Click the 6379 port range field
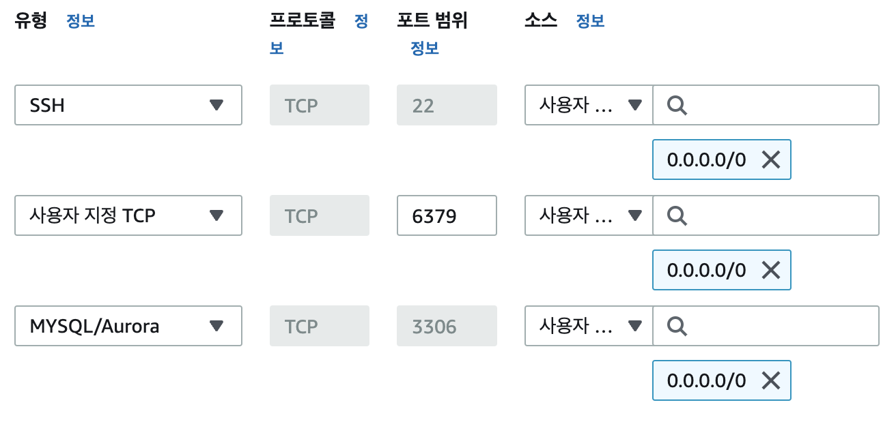 447,215
